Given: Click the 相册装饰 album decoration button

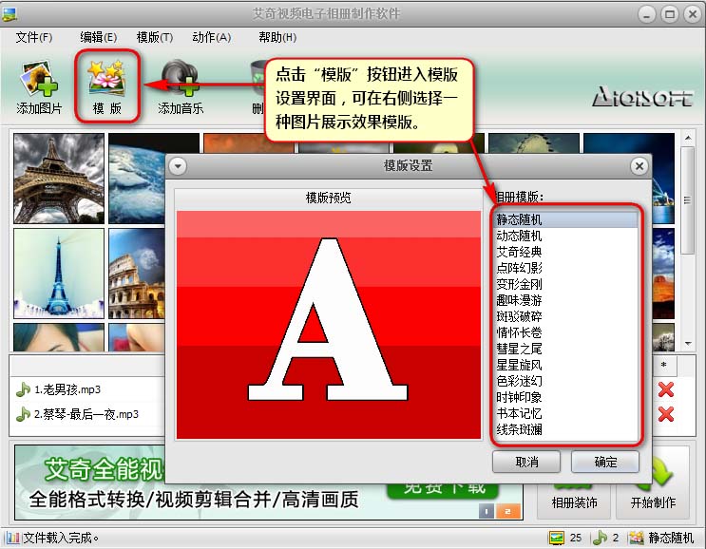Looking at the screenshot, I should [x=575, y=483].
